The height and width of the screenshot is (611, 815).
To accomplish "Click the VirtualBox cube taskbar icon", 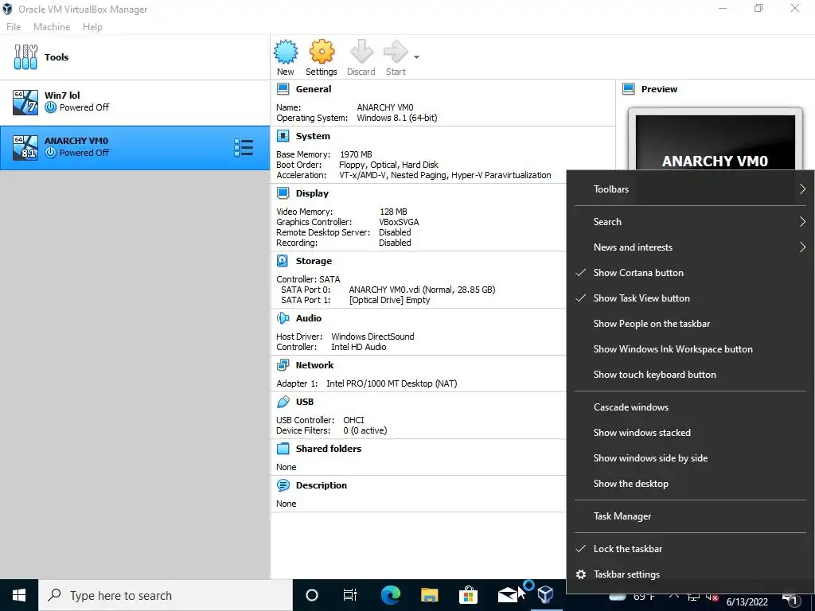I will pyautogui.click(x=545, y=595).
